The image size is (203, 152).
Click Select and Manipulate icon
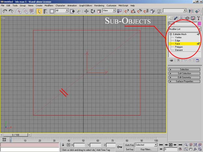[x=78, y=11]
